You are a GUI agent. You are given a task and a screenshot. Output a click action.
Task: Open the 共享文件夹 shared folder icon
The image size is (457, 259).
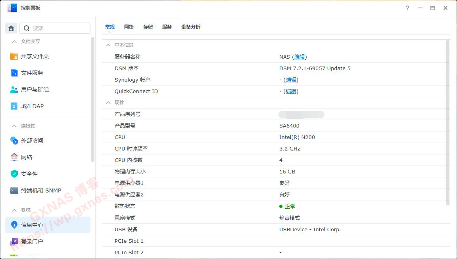click(x=14, y=56)
